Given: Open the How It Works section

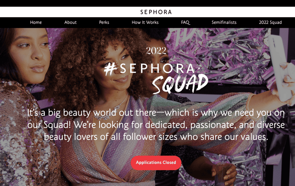Looking at the screenshot, I should 145,22.
